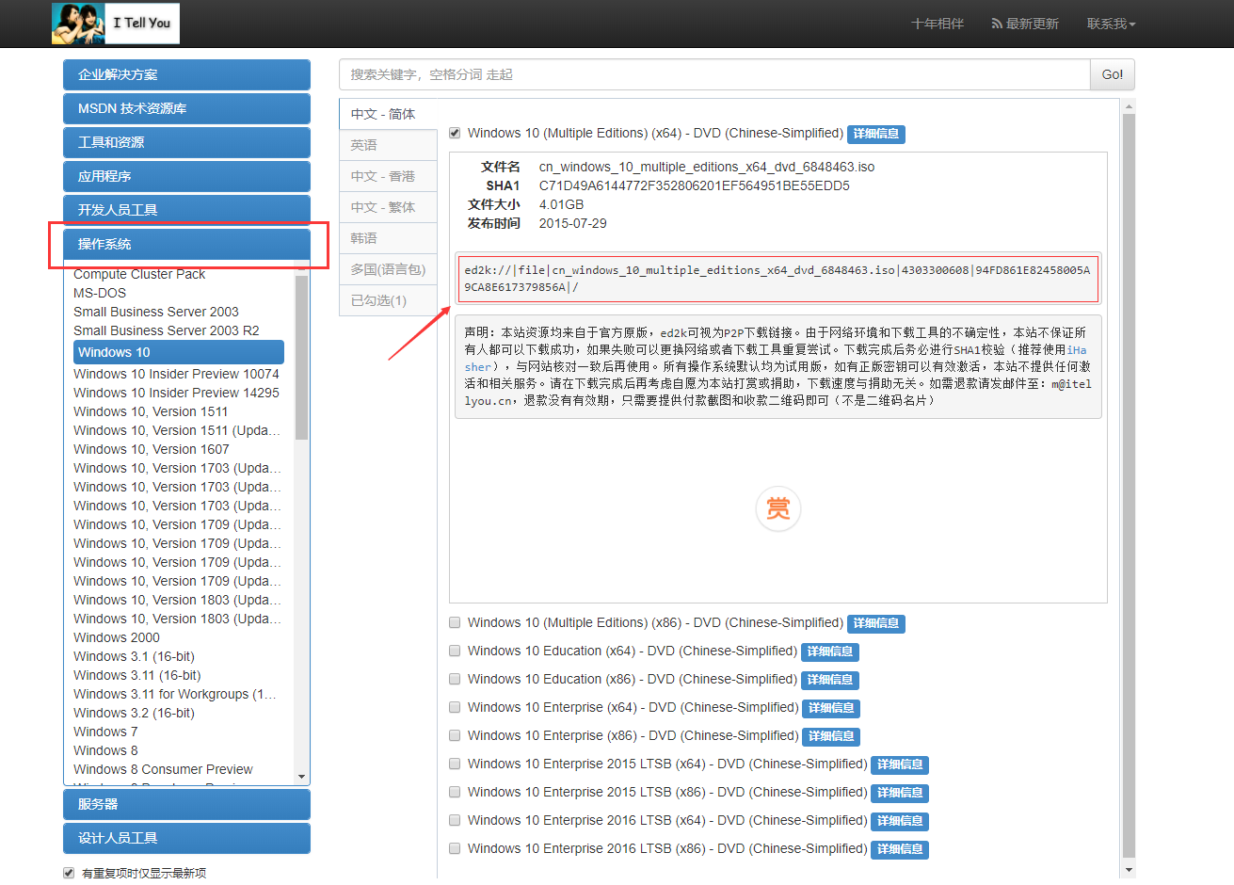Click main content scrollbar down arrow
This screenshot has height=885, width=1234.
(1129, 870)
